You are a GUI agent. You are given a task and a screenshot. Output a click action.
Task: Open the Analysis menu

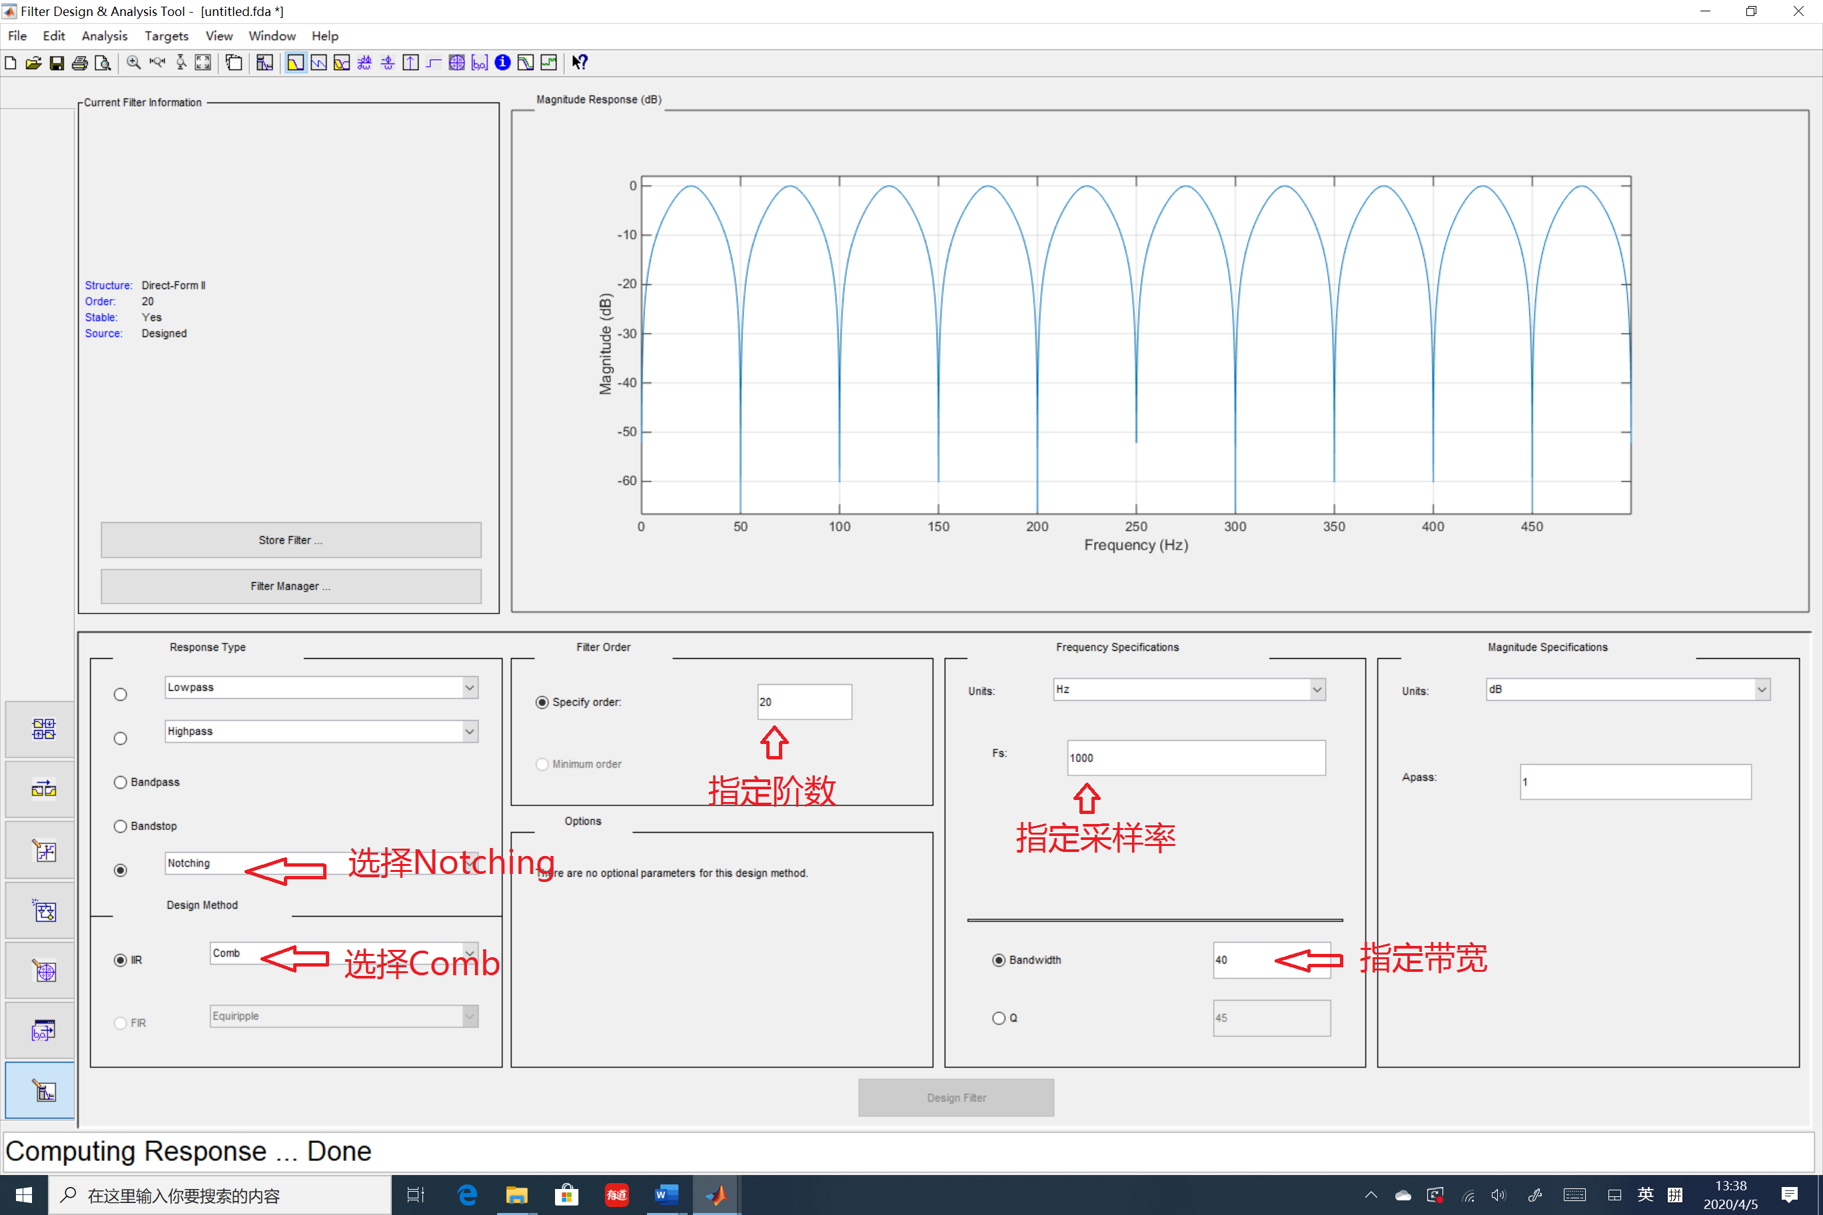[104, 36]
